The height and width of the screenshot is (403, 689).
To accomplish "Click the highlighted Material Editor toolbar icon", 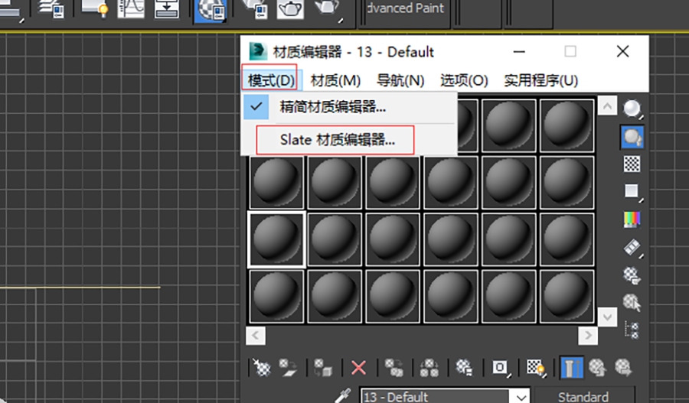I will (x=210, y=11).
